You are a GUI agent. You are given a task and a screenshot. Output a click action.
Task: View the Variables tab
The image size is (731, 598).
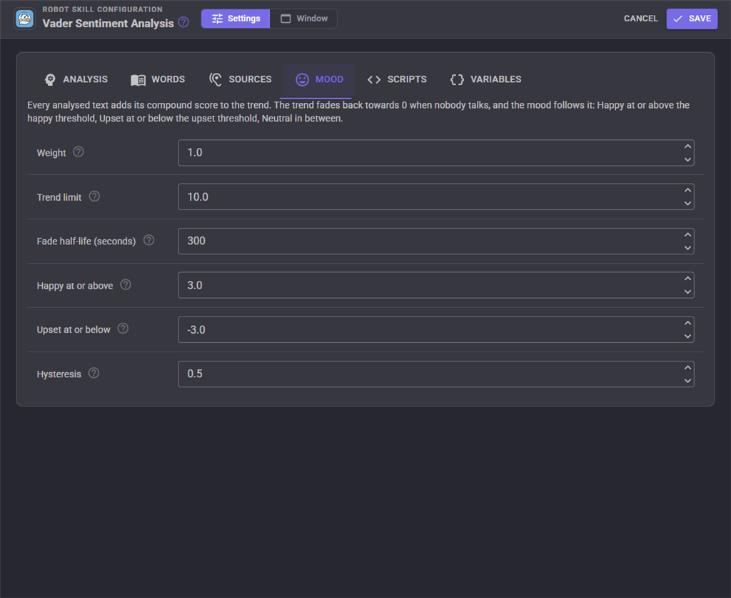coord(485,79)
